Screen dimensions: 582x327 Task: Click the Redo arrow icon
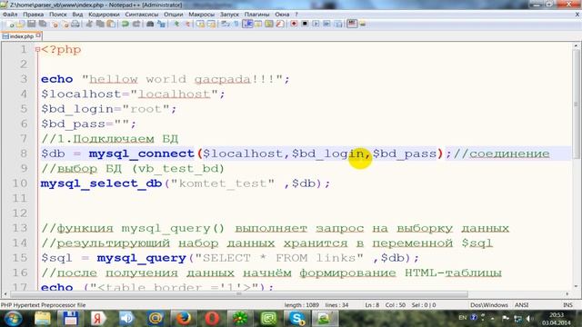136,25
